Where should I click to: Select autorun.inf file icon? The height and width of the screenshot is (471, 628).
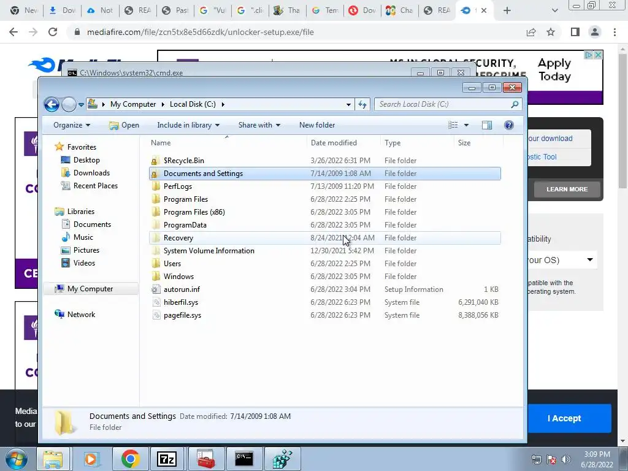[156, 289]
